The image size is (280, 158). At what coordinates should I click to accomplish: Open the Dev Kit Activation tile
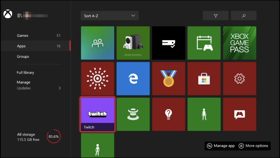click(x=133, y=43)
